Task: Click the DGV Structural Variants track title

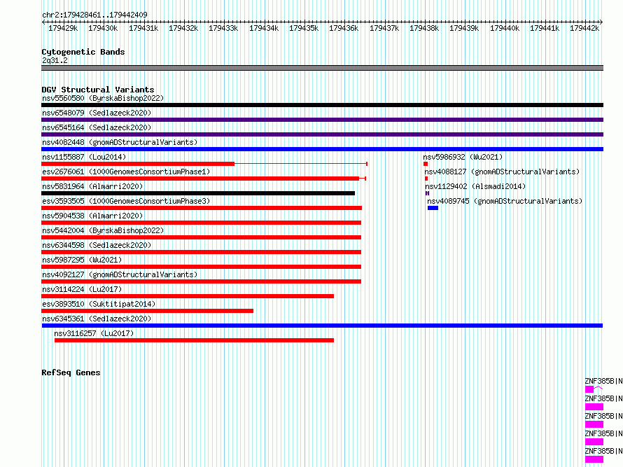Action: [x=98, y=90]
